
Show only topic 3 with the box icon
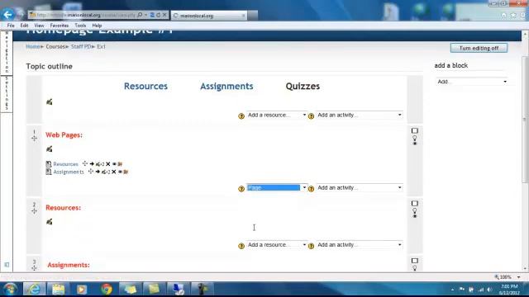[x=415, y=261]
